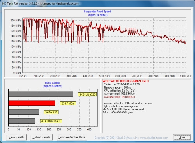Click the 500,2GB axis label
The image size is (195, 143).
click(x=104, y=76)
